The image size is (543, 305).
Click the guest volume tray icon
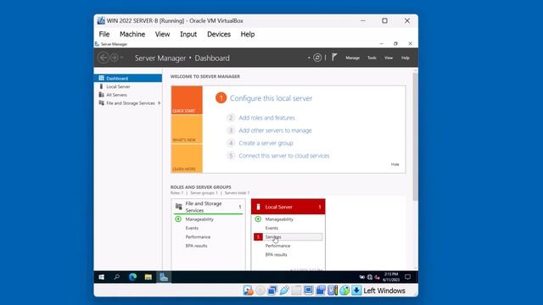377,277
